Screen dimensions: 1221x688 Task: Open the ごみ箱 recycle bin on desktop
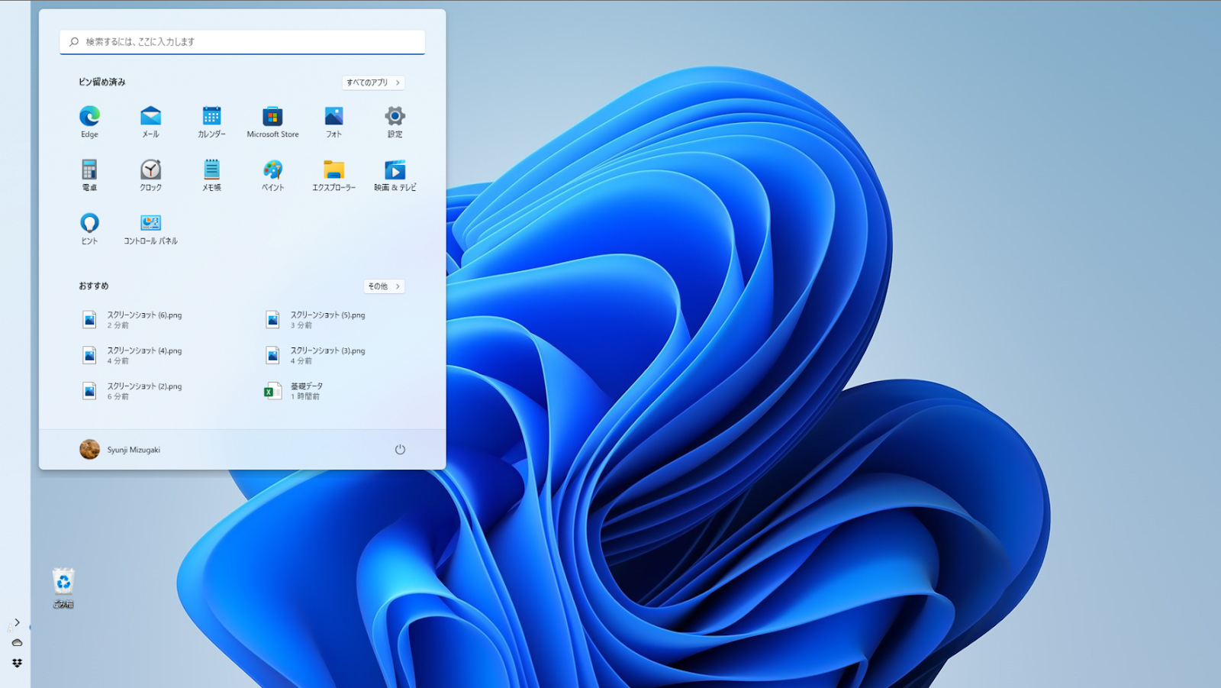(x=63, y=587)
